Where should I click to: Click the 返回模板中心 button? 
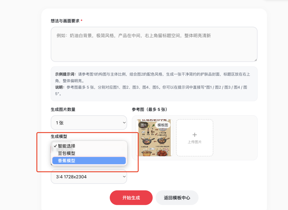click(177, 198)
